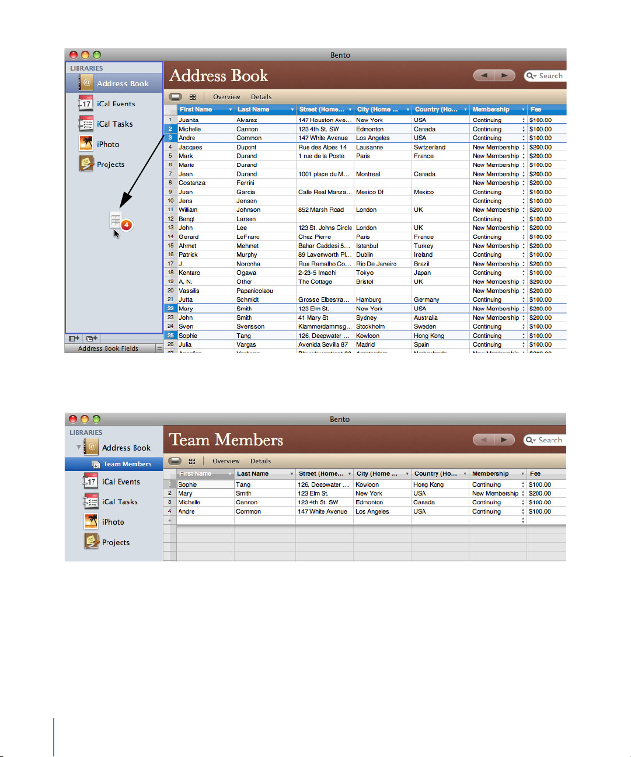
Task: Click the "Lausanne" city cell
Action: (x=383, y=147)
